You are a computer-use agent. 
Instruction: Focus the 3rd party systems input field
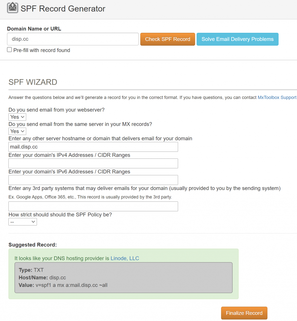[x=93, y=206]
